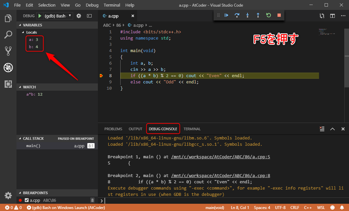Switch to the TERMINAL panel tab
Screen dimensions: 349x211
point(192,129)
